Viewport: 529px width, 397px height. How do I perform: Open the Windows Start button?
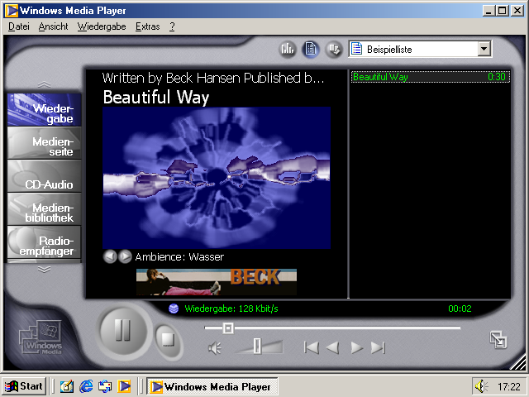24,386
